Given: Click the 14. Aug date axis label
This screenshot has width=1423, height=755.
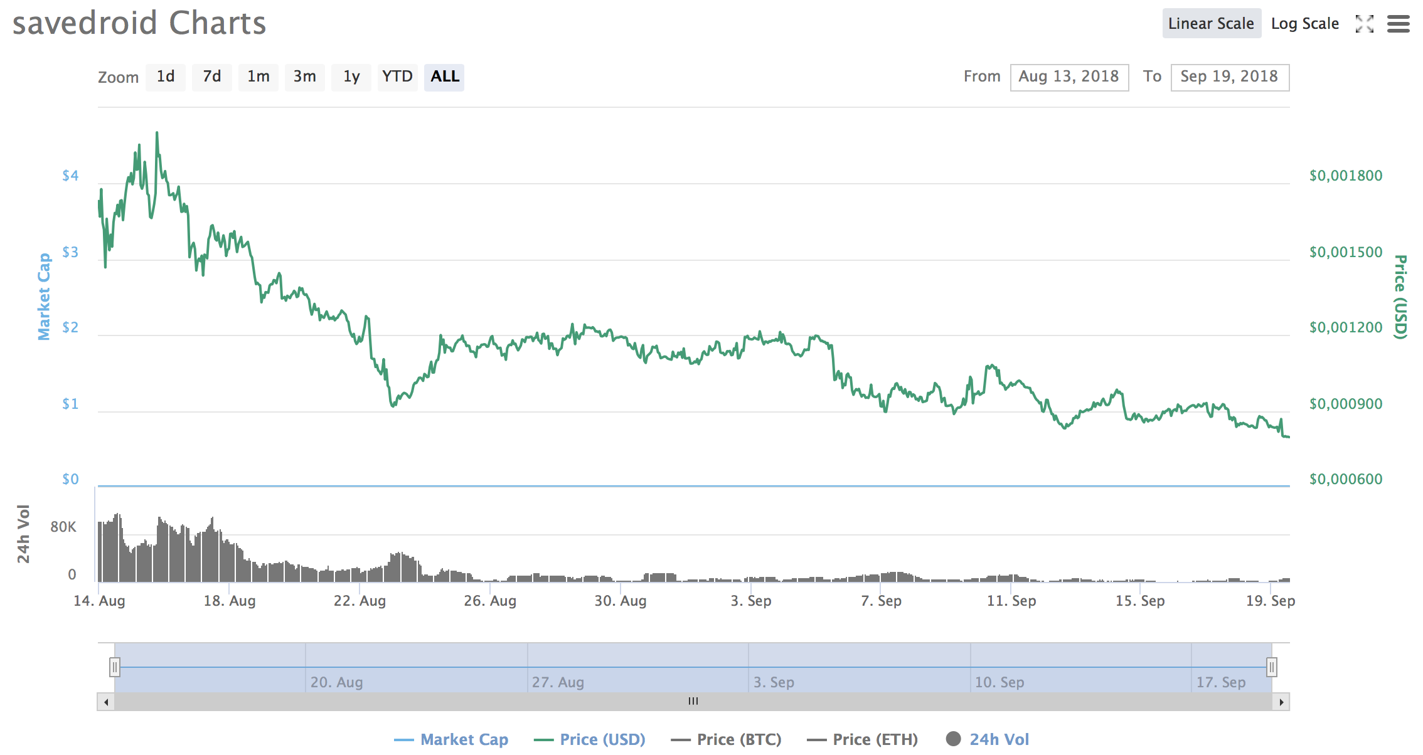Looking at the screenshot, I should pos(99,601).
